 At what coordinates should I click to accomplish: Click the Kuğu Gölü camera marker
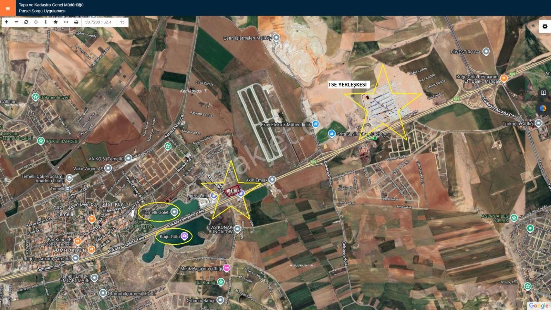[184, 236]
